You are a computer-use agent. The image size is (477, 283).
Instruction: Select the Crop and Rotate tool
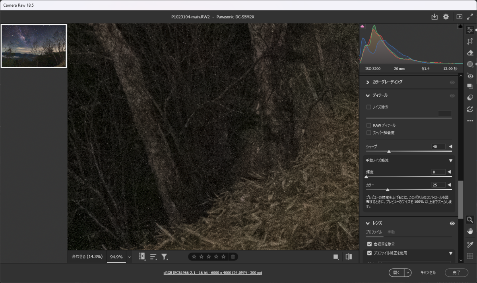pos(470,41)
